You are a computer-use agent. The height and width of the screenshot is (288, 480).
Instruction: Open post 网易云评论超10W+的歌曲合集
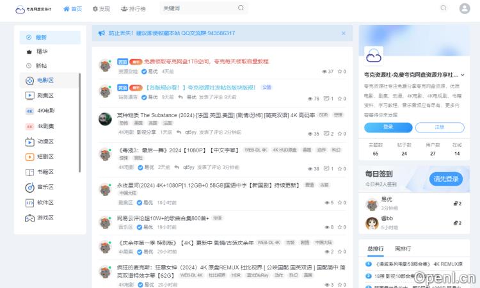163,218
